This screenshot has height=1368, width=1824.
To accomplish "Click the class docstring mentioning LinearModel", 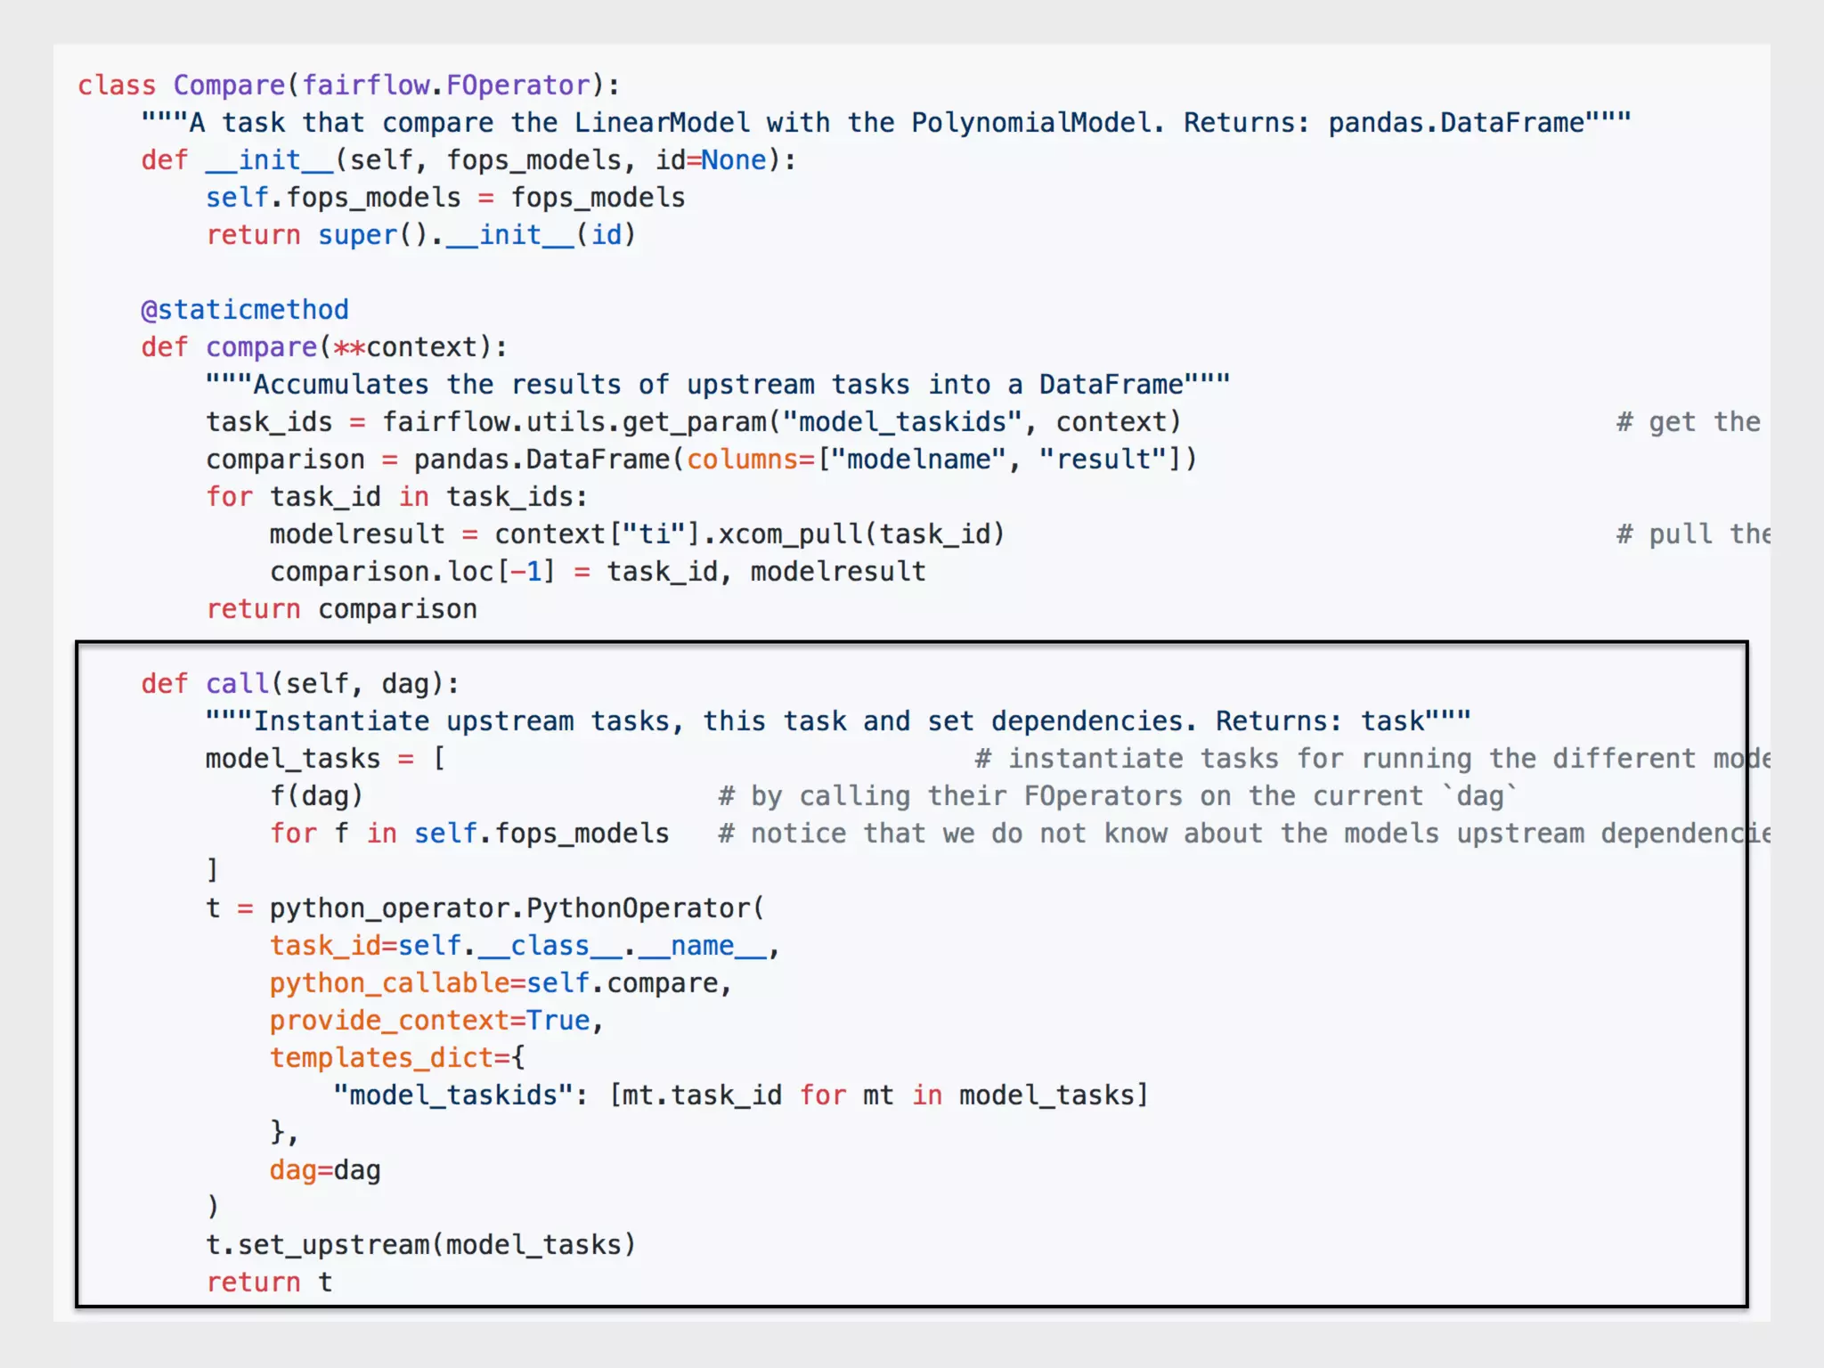I will coord(886,123).
